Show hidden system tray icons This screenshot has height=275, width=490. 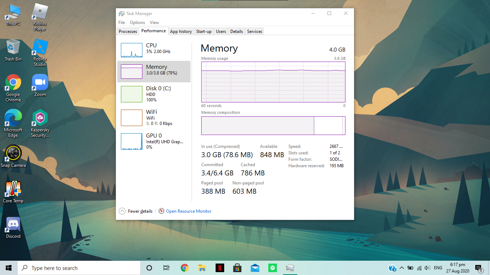401,268
